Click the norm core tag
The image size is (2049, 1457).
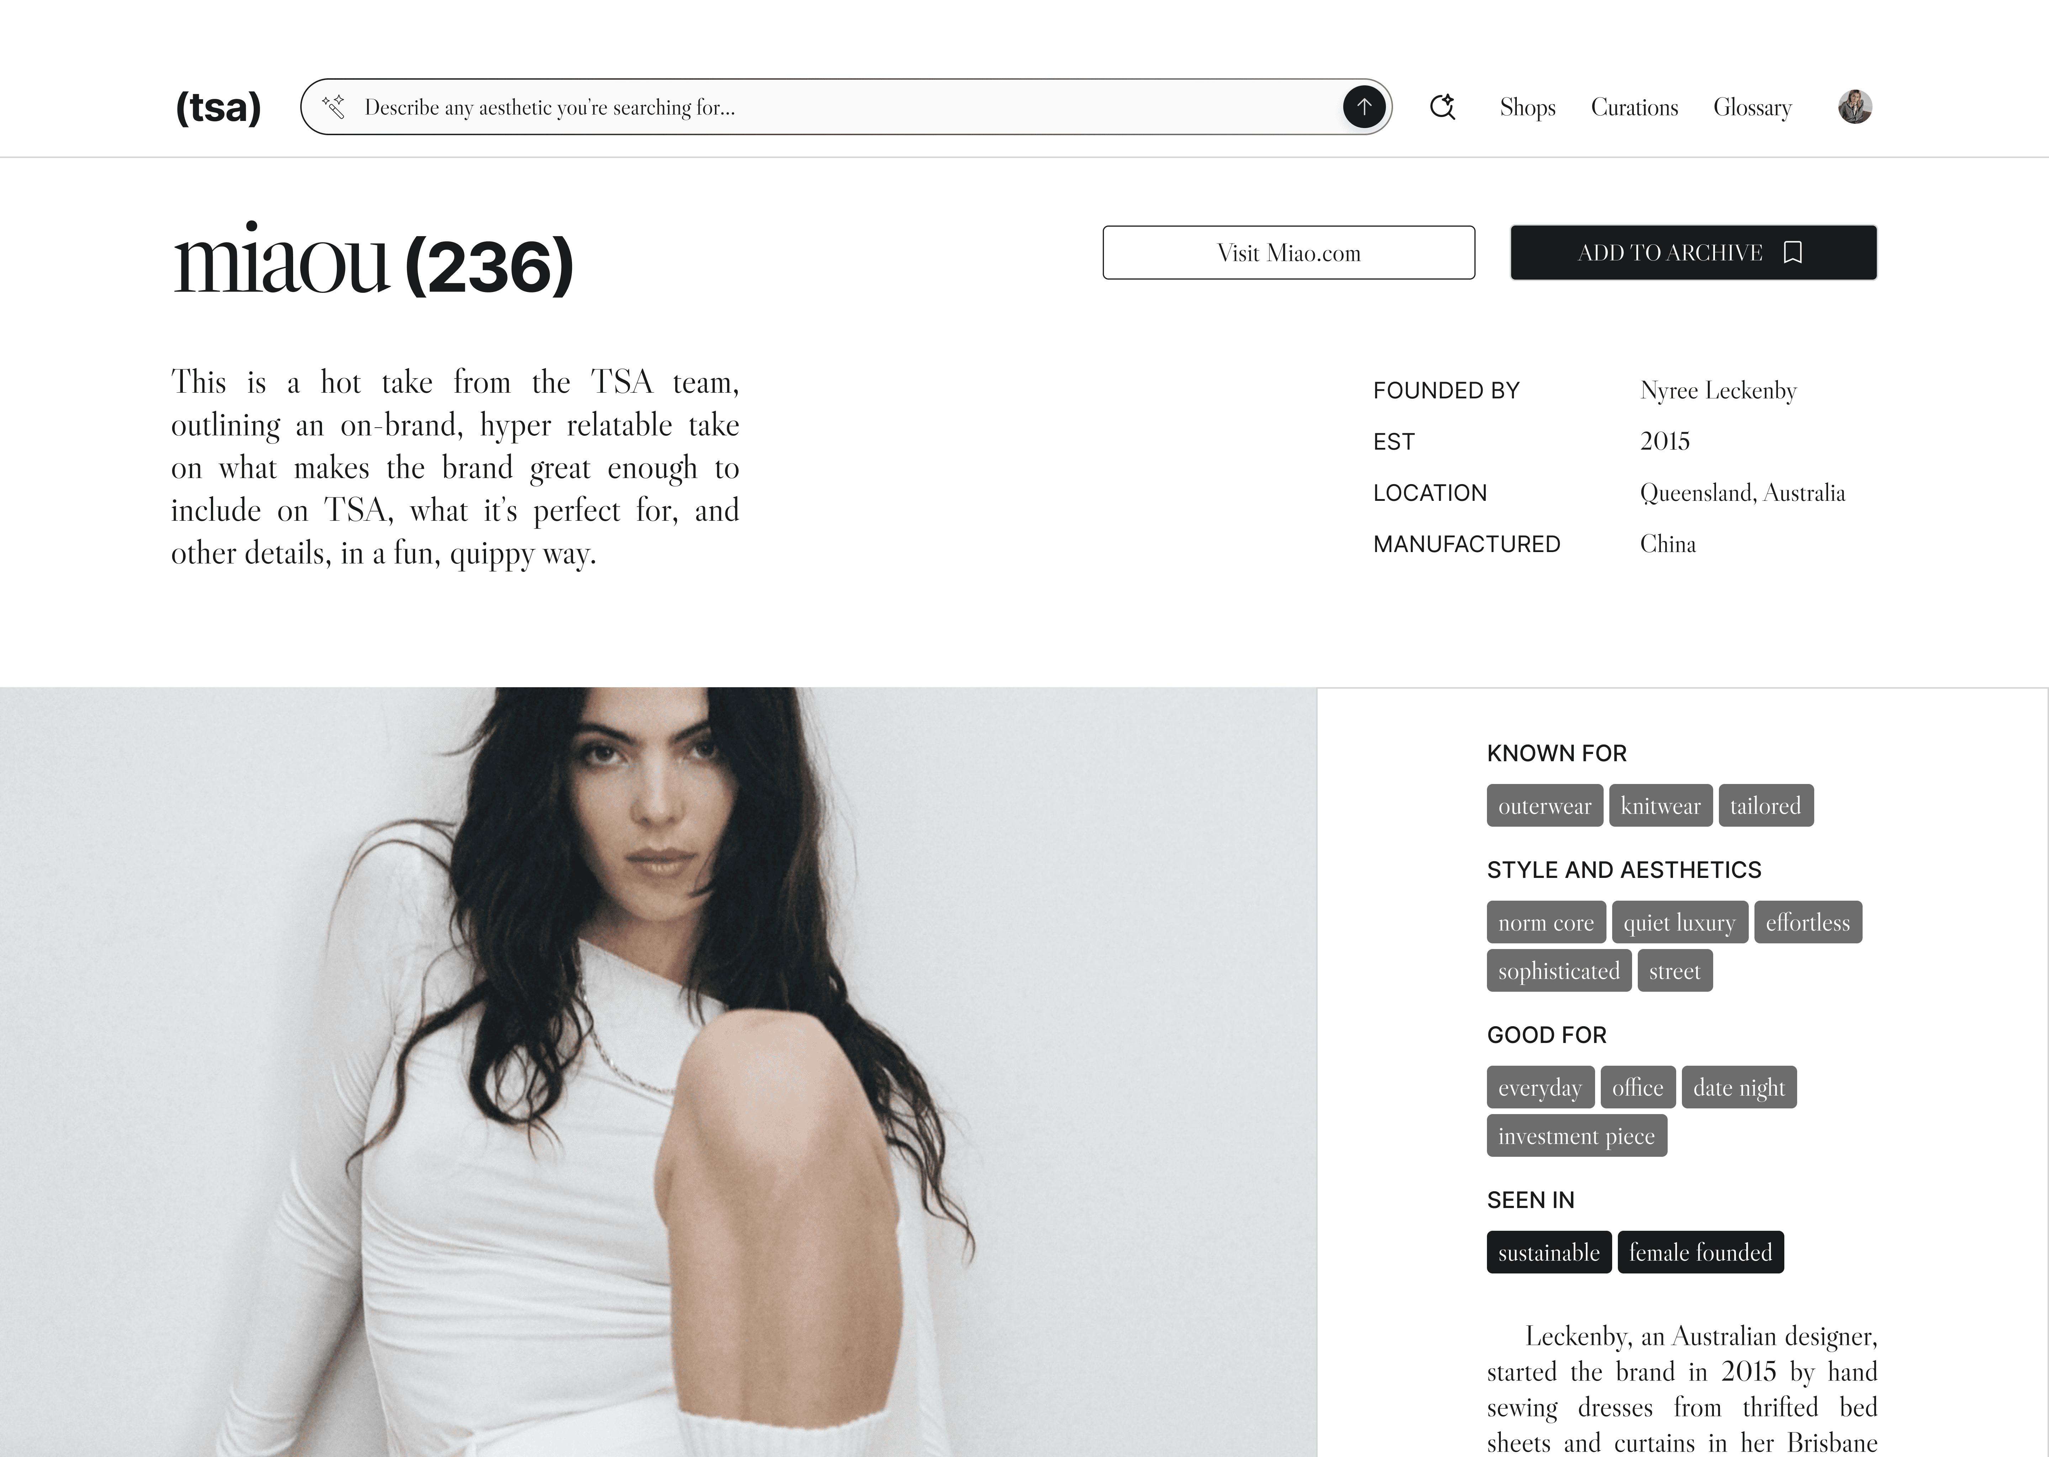click(x=1546, y=922)
